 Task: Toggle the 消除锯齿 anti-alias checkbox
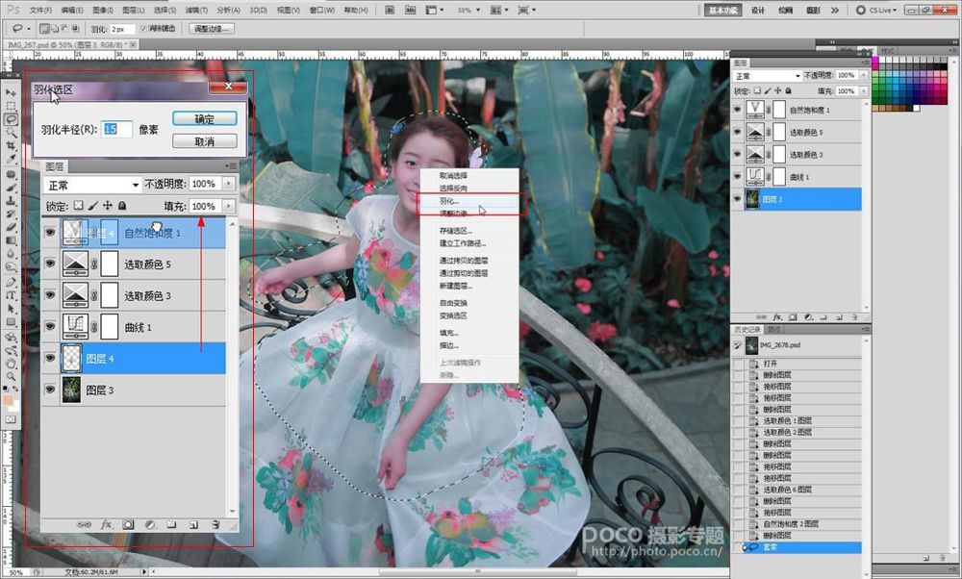coord(143,29)
